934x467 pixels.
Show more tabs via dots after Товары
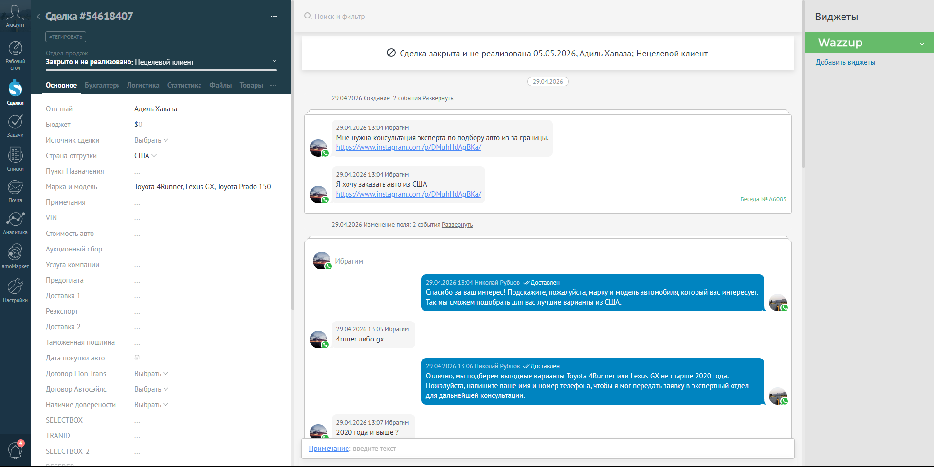pyautogui.click(x=274, y=85)
